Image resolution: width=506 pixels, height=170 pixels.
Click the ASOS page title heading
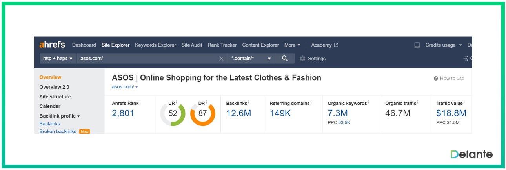click(217, 77)
